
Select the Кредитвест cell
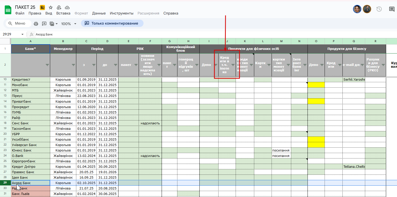(x=31, y=79)
